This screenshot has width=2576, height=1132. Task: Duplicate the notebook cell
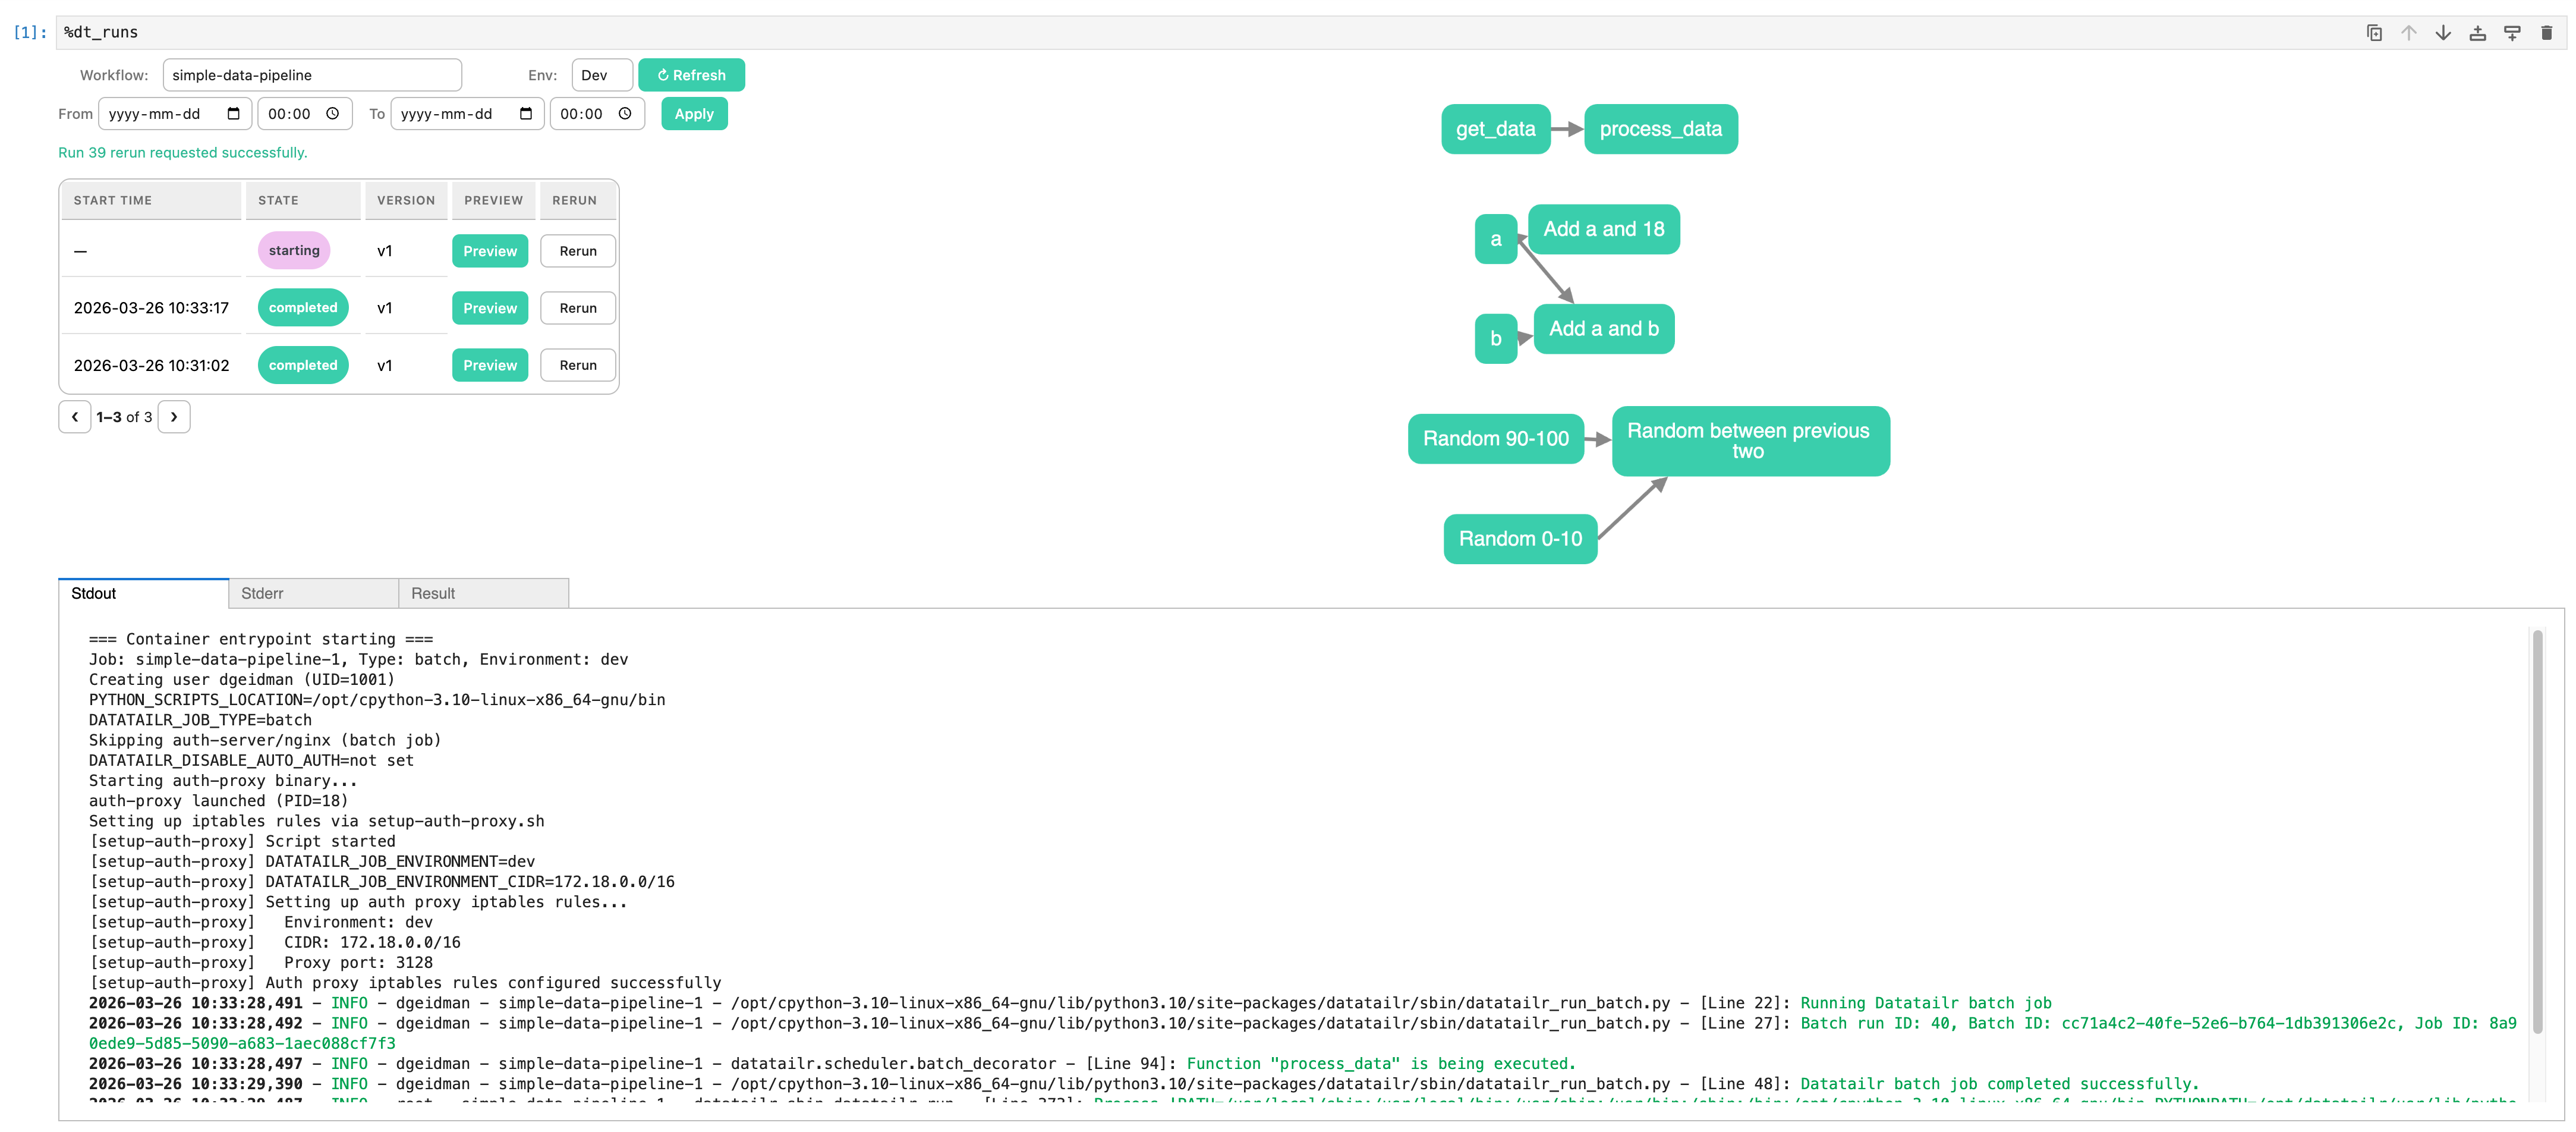click(x=2374, y=32)
